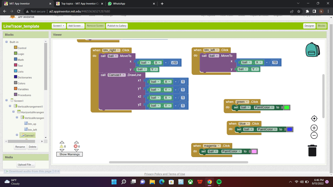Screen dimensions: 333x187
Task: Collapse the VerticalArrangement1 tree node
Action: pos(10,106)
